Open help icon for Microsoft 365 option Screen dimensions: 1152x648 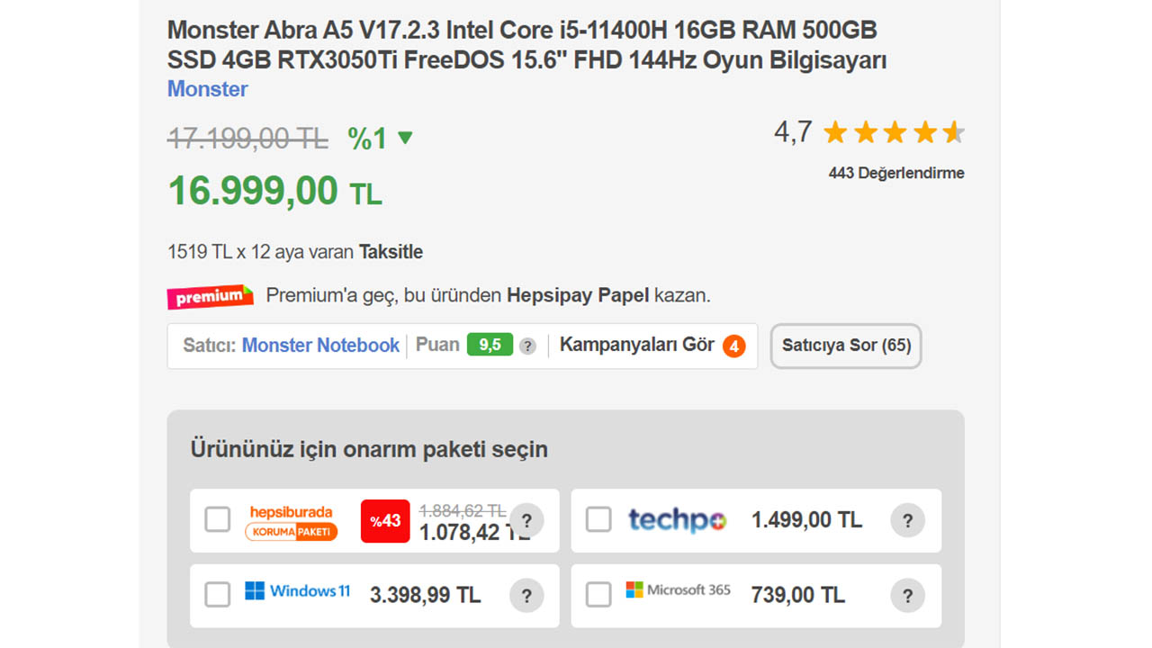click(x=907, y=595)
